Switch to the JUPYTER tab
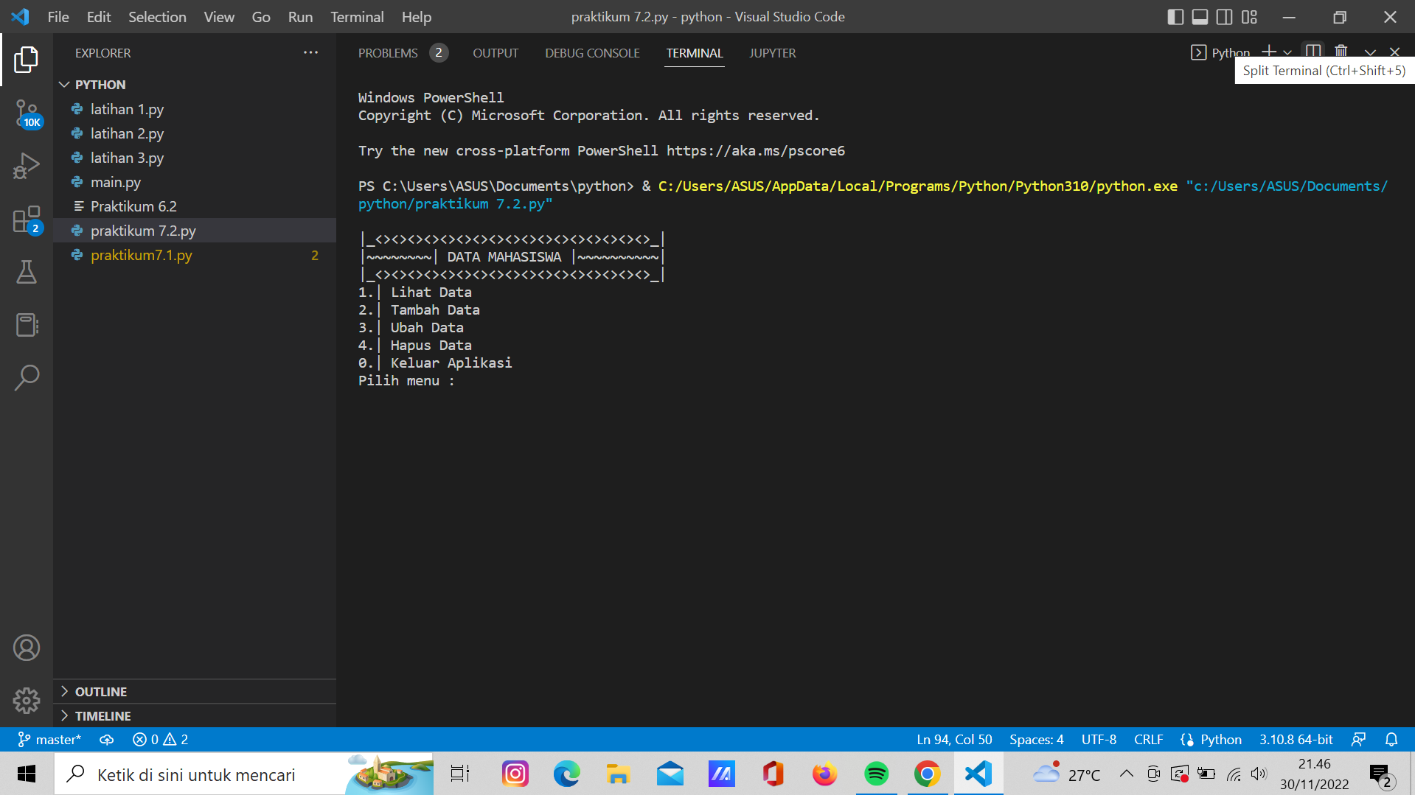The width and height of the screenshot is (1415, 795). click(772, 52)
